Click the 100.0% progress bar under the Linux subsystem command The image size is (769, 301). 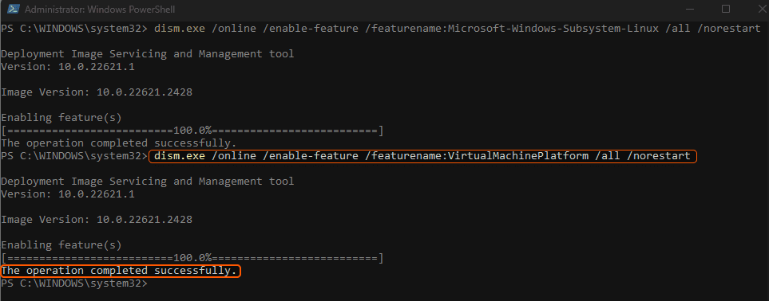pos(192,131)
